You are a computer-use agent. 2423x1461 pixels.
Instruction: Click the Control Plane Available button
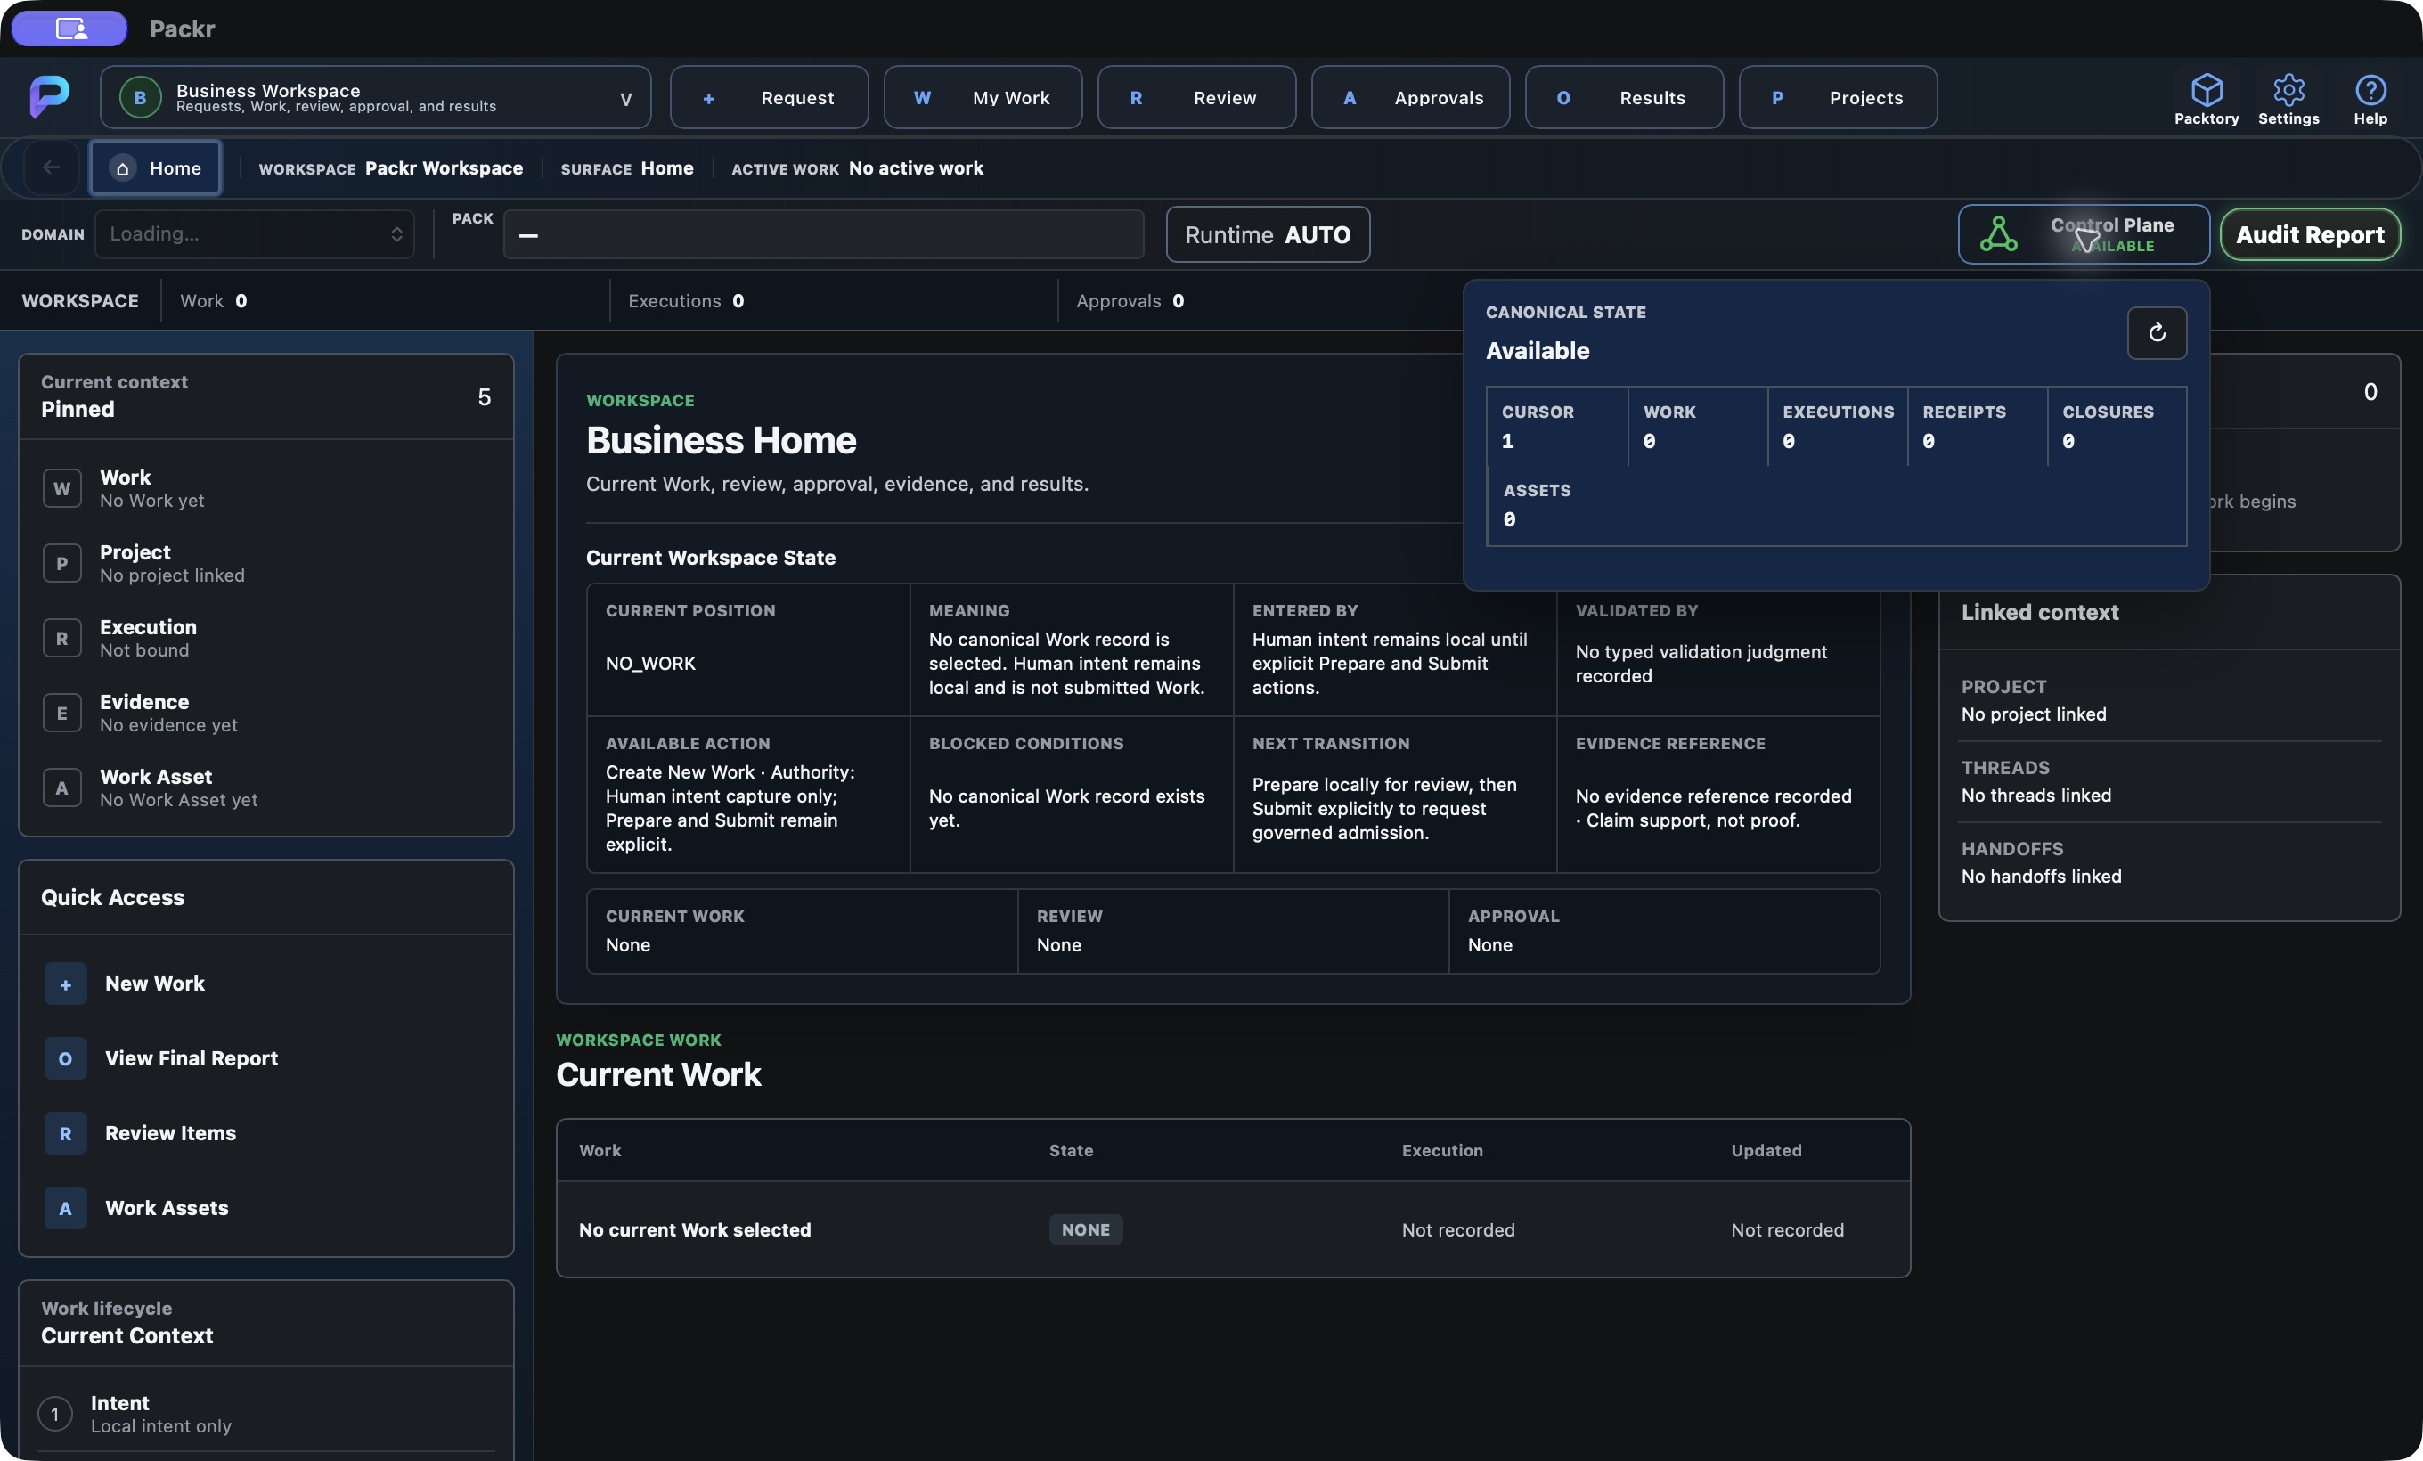[x=2083, y=234]
